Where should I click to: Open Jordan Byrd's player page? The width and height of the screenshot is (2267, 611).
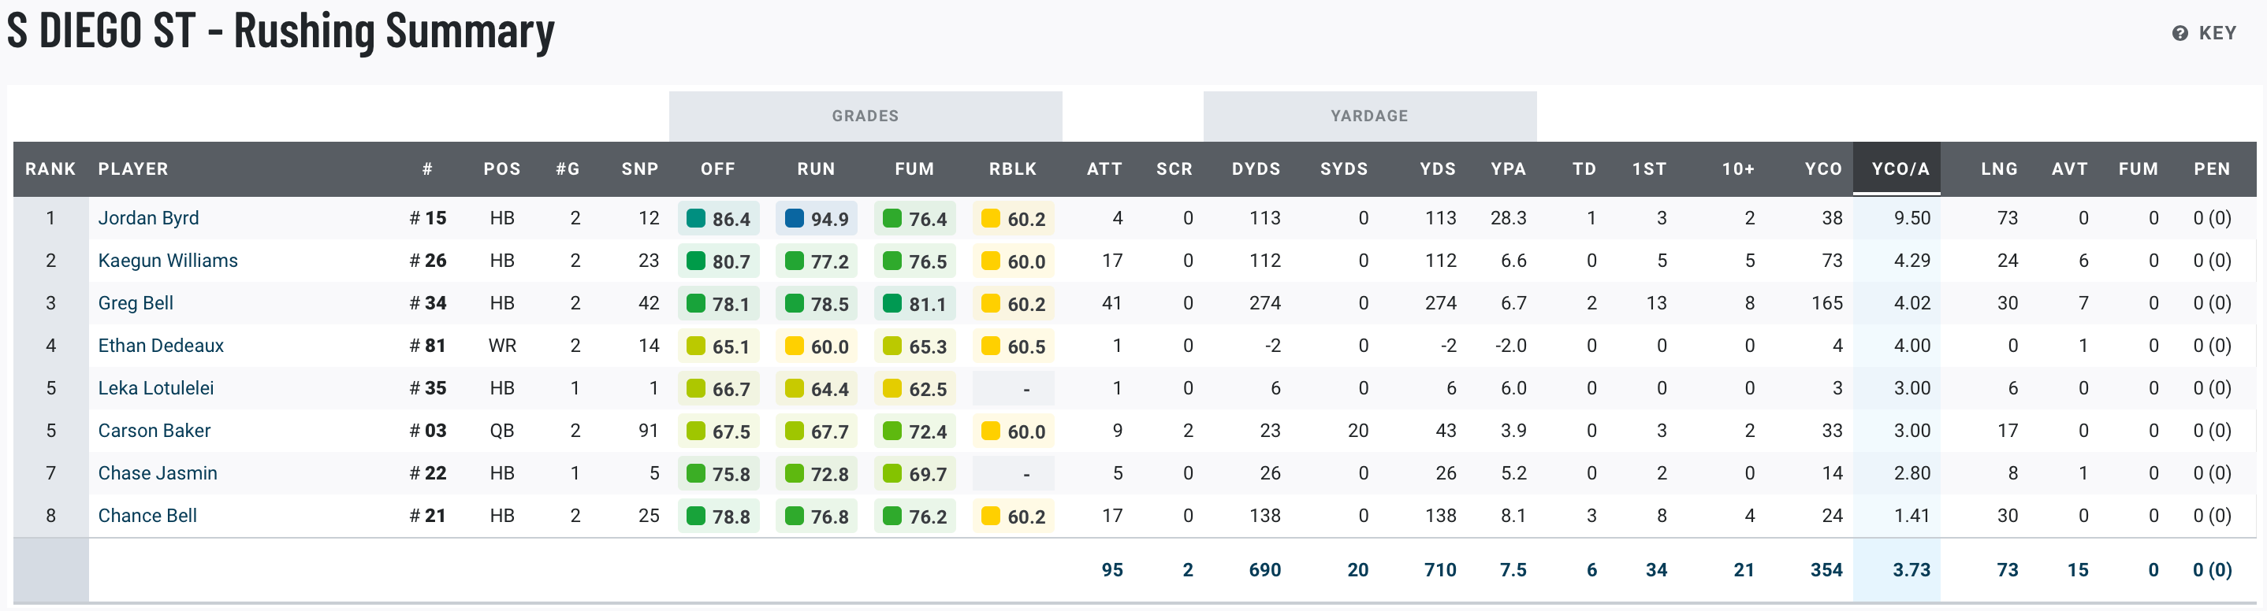[x=149, y=218]
